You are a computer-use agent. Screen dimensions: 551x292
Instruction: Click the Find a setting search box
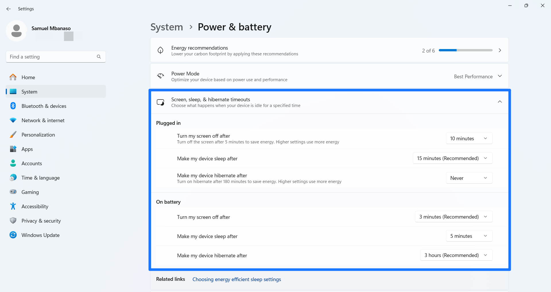[52, 57]
